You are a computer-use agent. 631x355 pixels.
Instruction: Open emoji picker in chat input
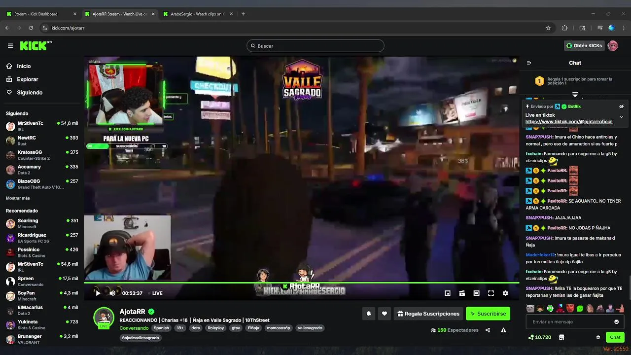coord(616,322)
